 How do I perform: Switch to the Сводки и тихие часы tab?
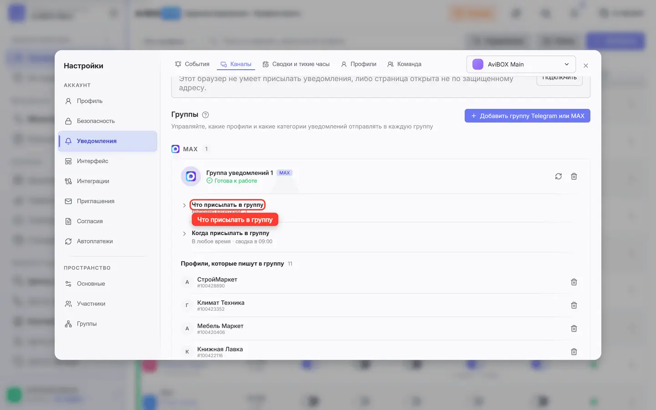tap(296, 64)
